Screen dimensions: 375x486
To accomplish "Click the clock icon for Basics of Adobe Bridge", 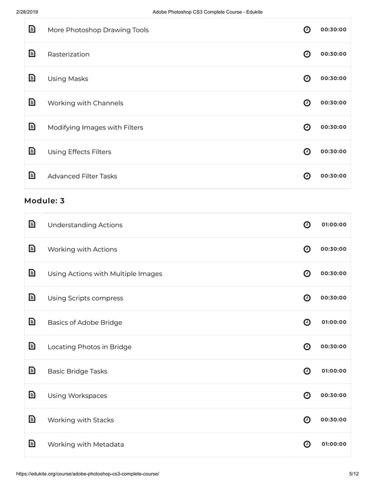I will click(307, 322).
